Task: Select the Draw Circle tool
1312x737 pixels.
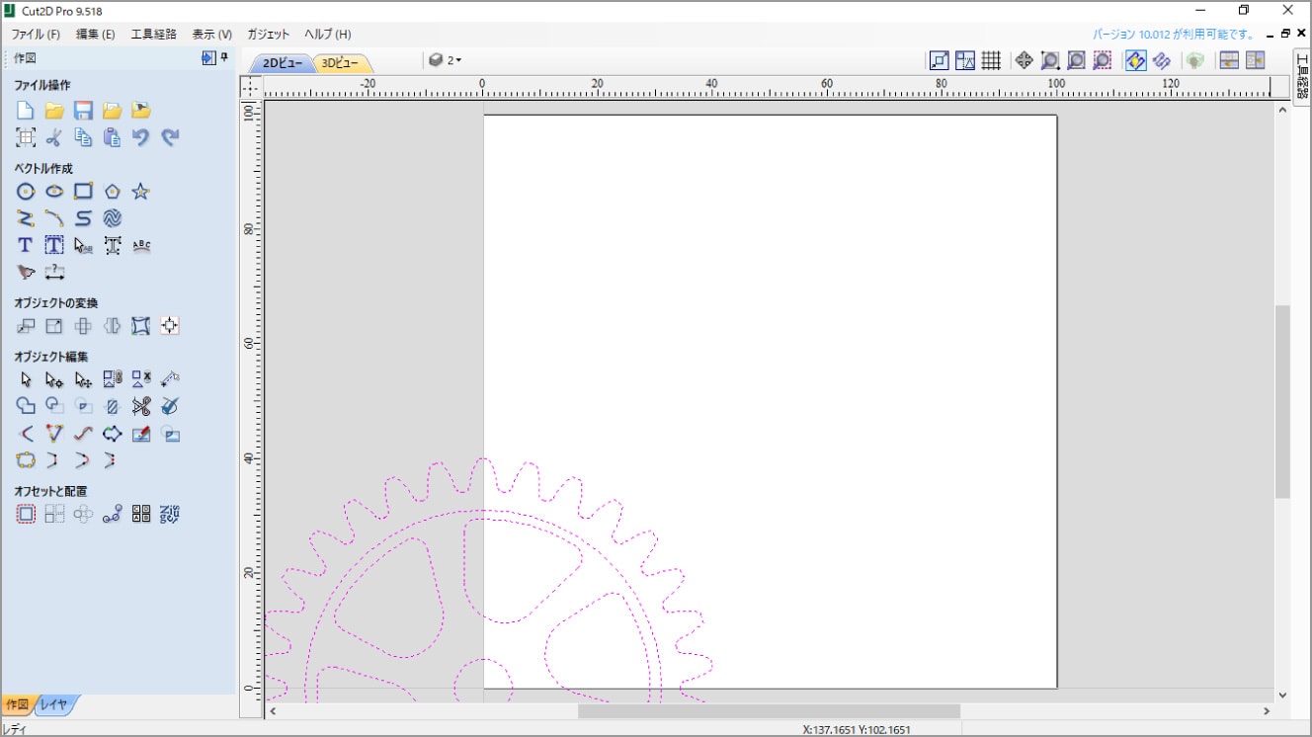Action: (26, 192)
